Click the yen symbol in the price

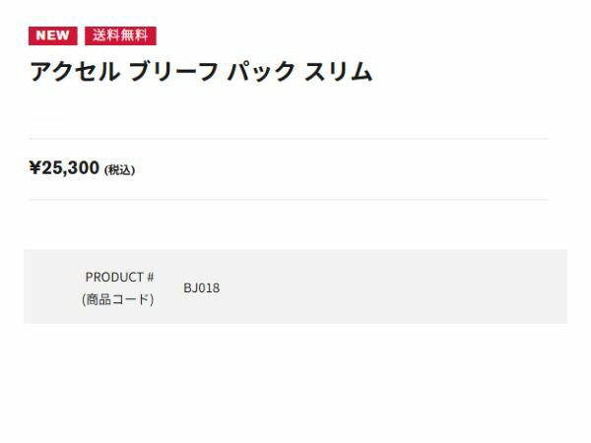(x=34, y=168)
